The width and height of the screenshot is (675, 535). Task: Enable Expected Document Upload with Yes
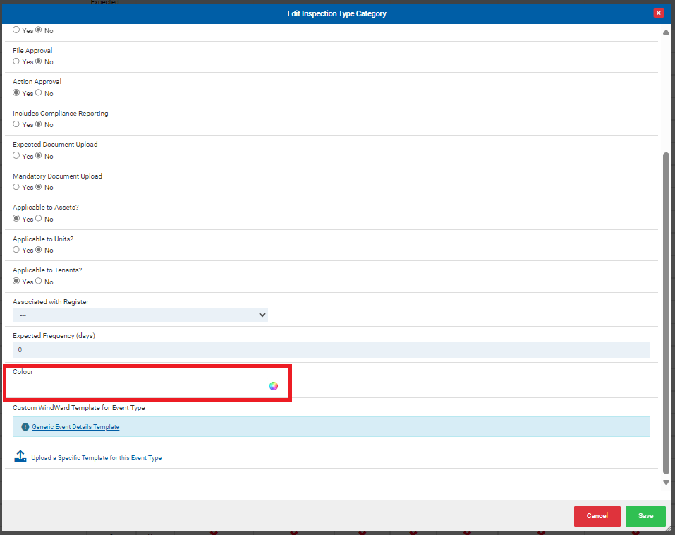pyautogui.click(x=16, y=155)
